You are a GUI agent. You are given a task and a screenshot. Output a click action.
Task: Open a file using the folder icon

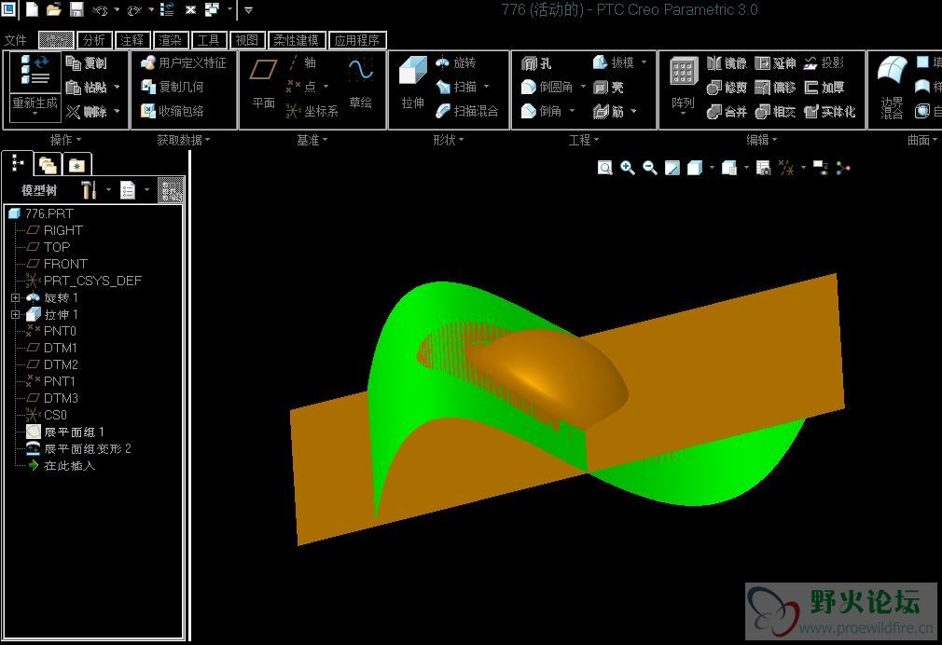pyautogui.click(x=54, y=9)
